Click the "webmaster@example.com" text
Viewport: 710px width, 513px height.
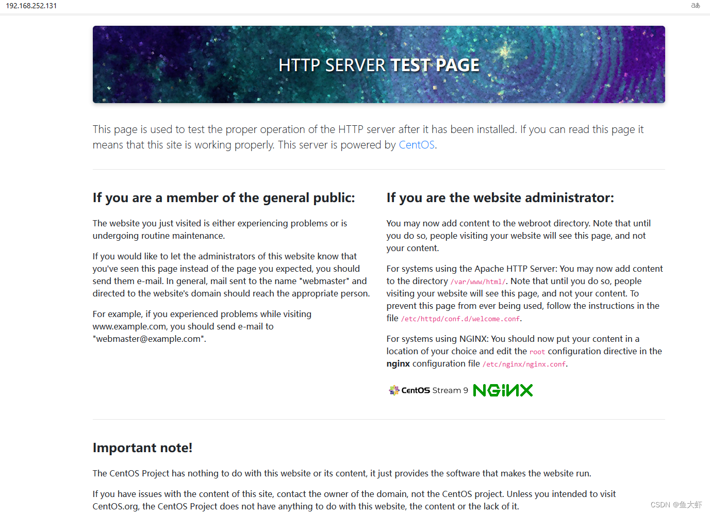149,339
